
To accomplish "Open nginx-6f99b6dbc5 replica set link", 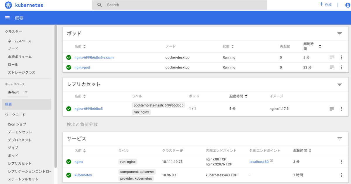I will pyautogui.click(x=89, y=109).
